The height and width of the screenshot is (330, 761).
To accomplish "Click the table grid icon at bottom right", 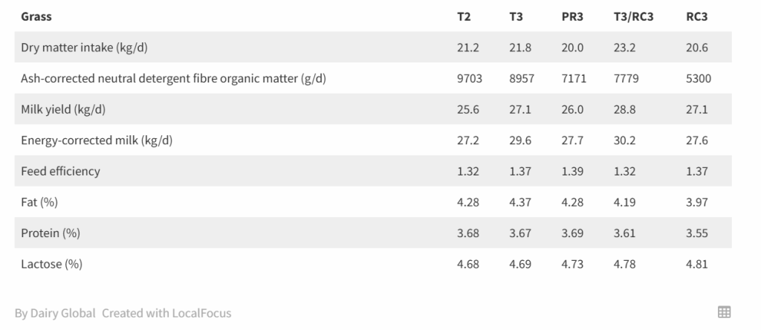I will click(x=724, y=312).
